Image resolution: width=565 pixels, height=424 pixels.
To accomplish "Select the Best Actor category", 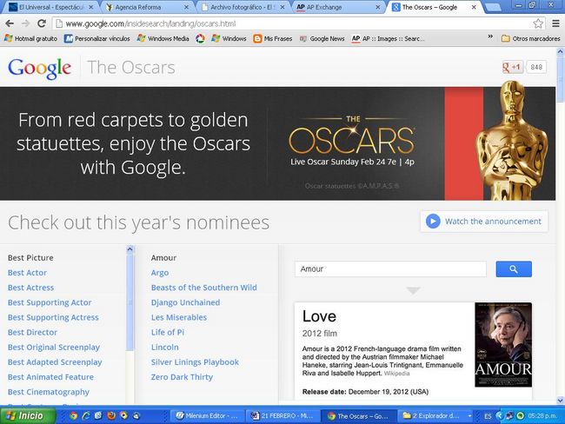I will (27, 273).
